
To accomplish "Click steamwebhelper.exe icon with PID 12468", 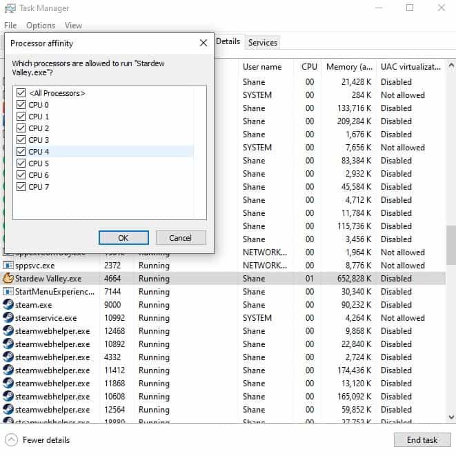I will [8, 330].
